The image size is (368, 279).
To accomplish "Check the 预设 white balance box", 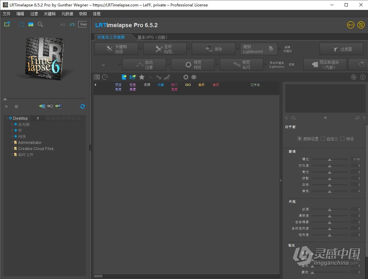I will [x=342, y=139].
